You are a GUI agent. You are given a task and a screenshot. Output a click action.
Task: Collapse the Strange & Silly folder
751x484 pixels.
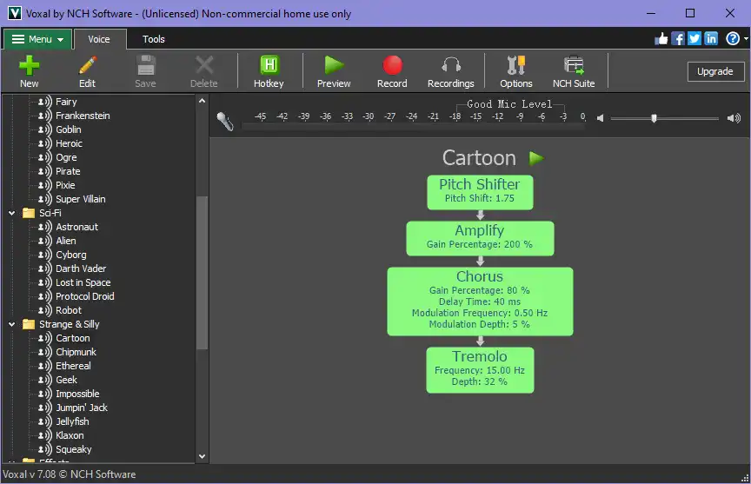tap(11, 324)
